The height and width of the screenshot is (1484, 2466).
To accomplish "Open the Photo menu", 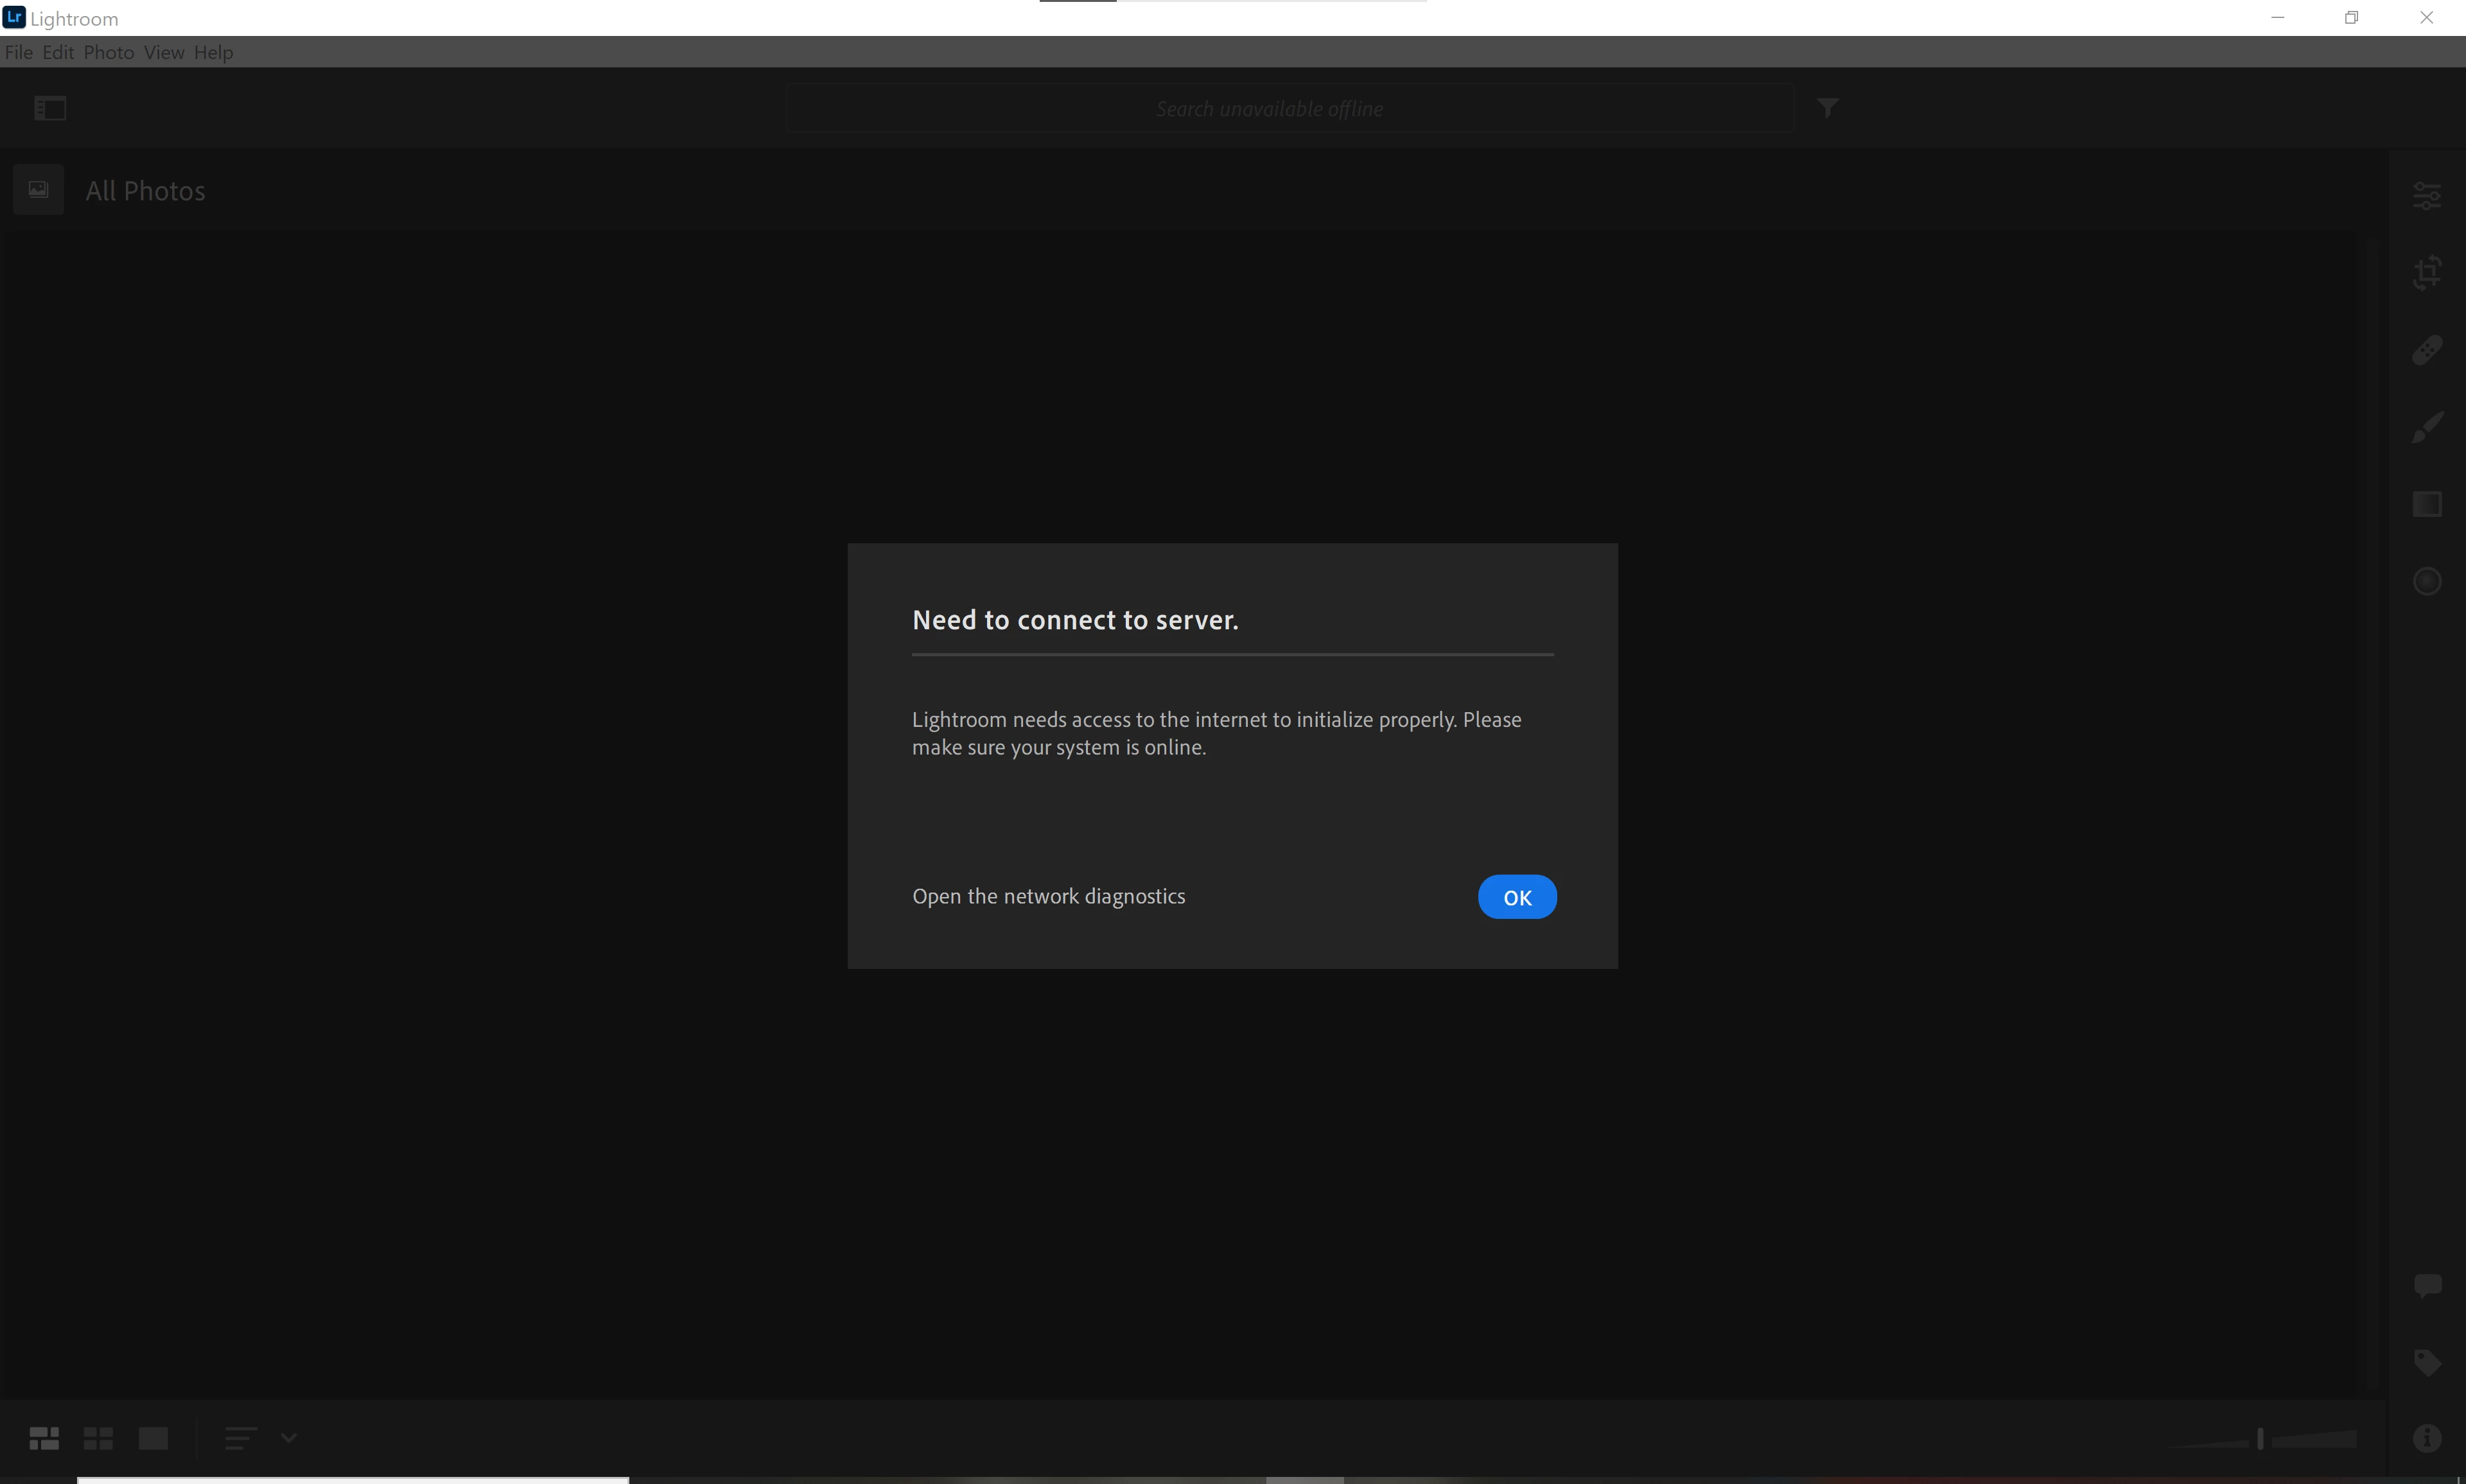I will 108,52.
